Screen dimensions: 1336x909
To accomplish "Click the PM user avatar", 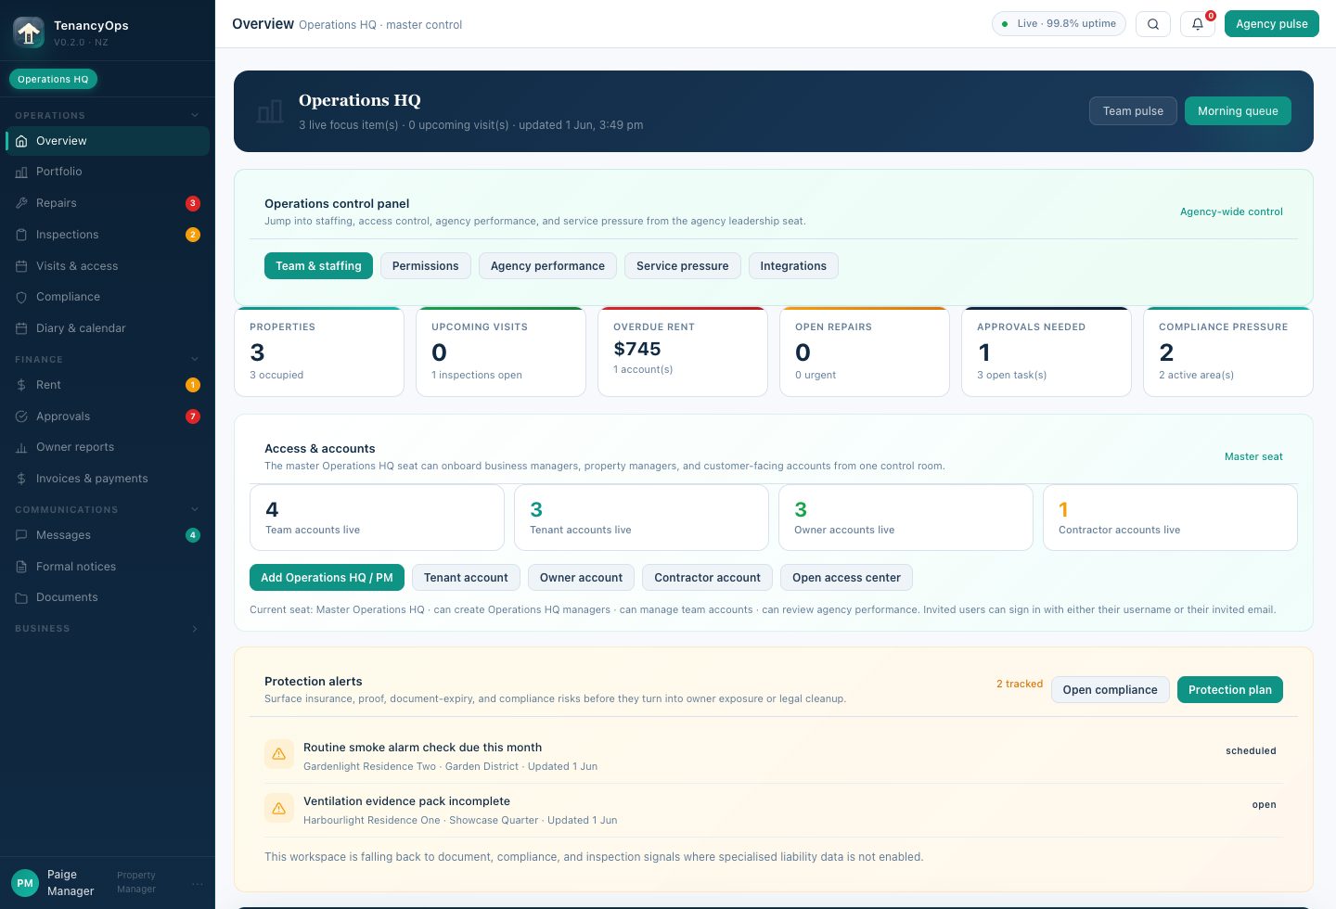I will [x=25, y=883].
